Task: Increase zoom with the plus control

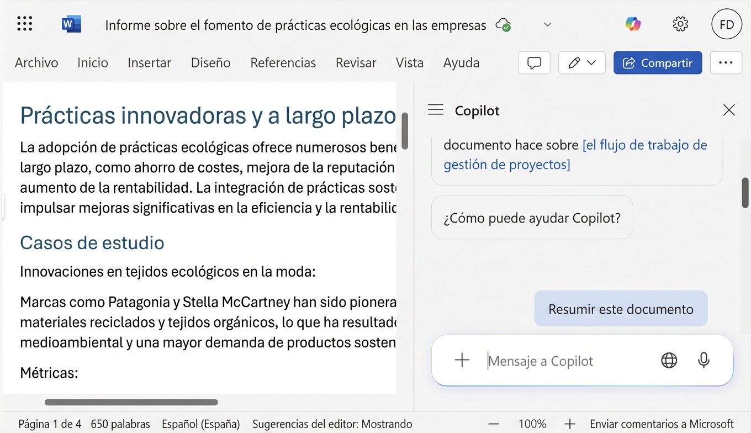Action: point(569,424)
